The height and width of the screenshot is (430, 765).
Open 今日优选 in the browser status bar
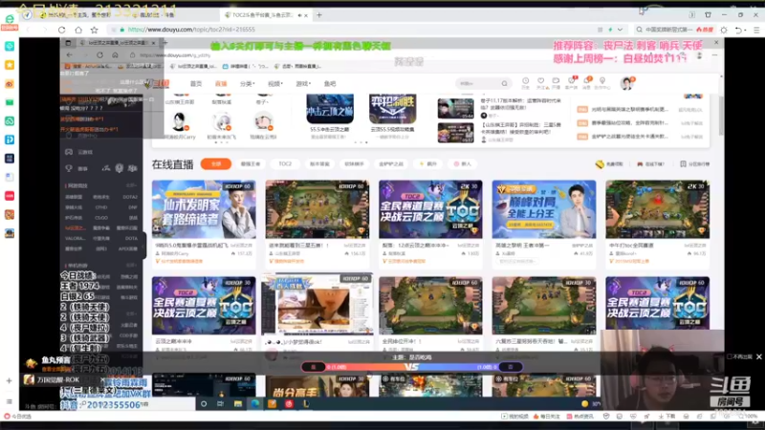(x=18, y=417)
